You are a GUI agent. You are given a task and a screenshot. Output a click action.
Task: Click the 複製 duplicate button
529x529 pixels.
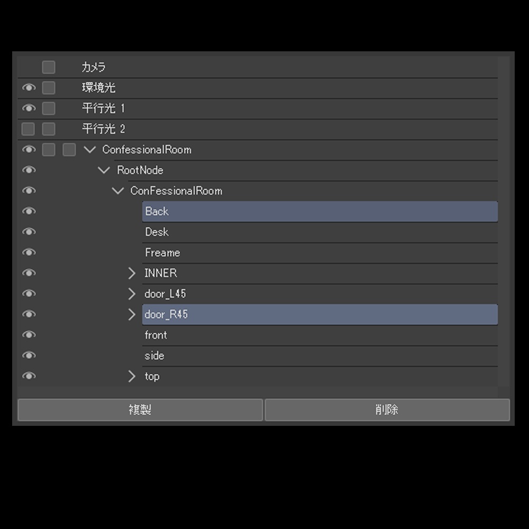point(140,410)
